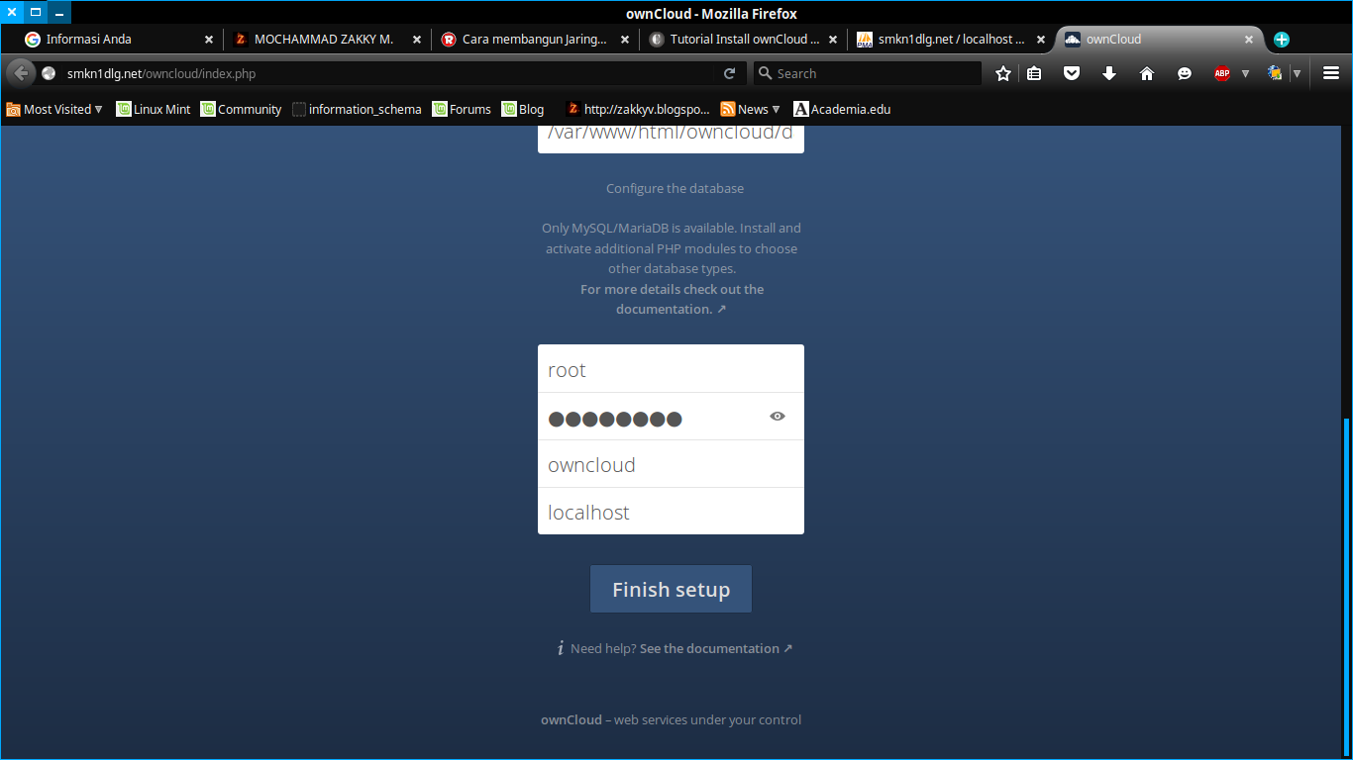Open the Linux Mint bookmark
This screenshot has height=760, width=1353.
tap(154, 109)
